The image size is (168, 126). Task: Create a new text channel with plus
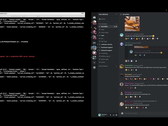(x=116, y=24)
